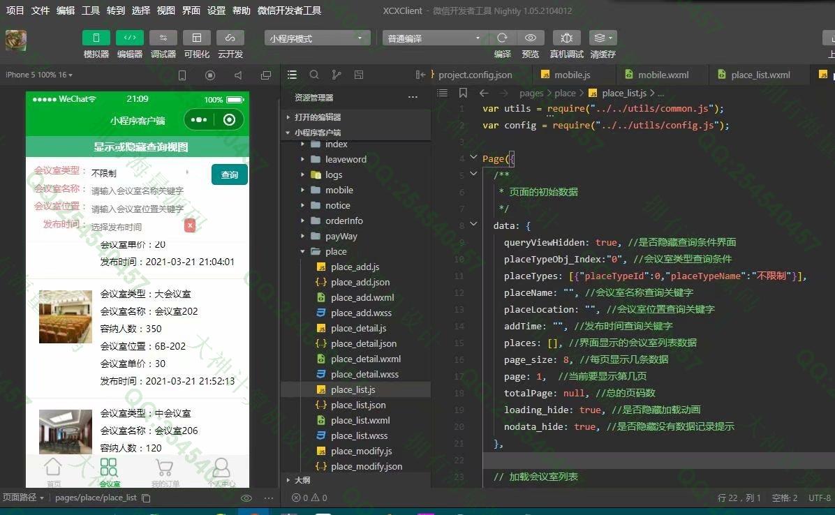Fold the Page( code block at line 4
Image resolution: width=835 pixels, height=515 pixels.
coord(473,157)
